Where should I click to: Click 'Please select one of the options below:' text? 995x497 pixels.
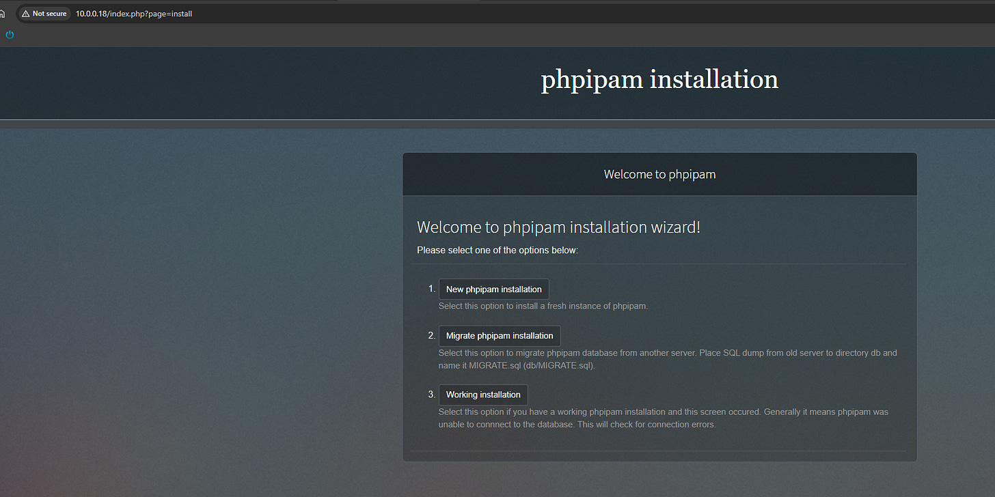[497, 250]
